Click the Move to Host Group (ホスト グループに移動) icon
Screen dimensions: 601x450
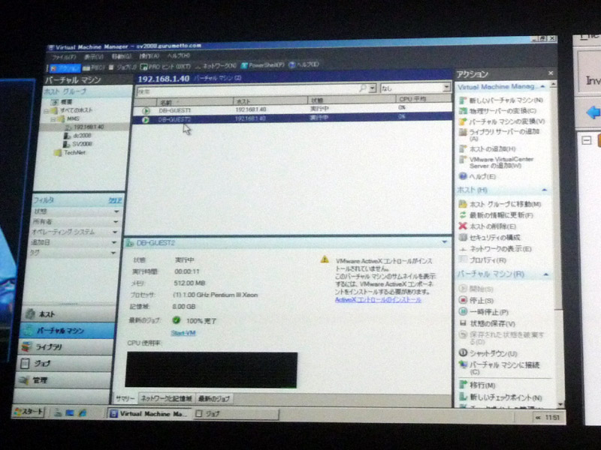[x=463, y=204]
